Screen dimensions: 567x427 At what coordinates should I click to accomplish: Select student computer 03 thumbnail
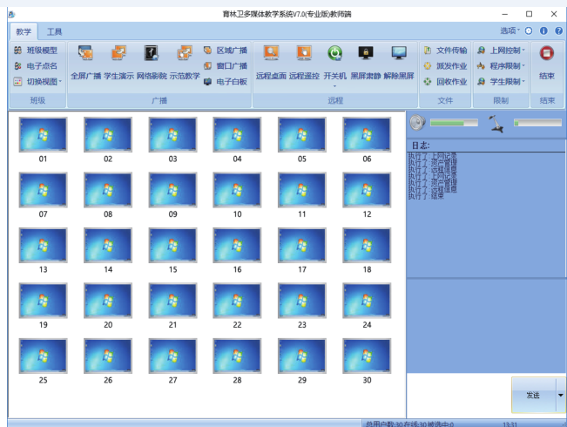pyautogui.click(x=172, y=134)
